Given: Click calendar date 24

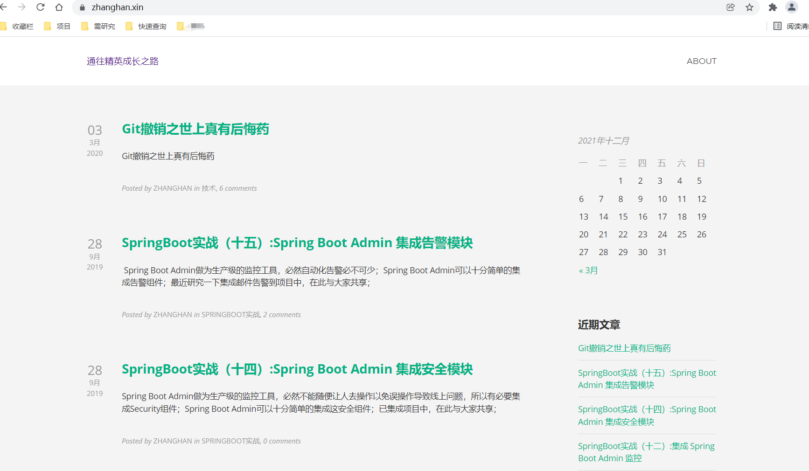Looking at the screenshot, I should (662, 235).
